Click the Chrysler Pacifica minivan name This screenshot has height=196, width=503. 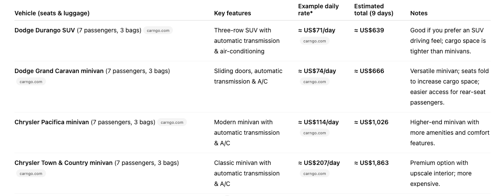tap(52, 122)
